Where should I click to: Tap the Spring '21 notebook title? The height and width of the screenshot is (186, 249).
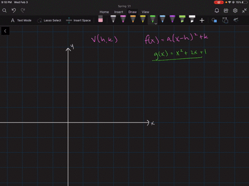coord(125,6)
